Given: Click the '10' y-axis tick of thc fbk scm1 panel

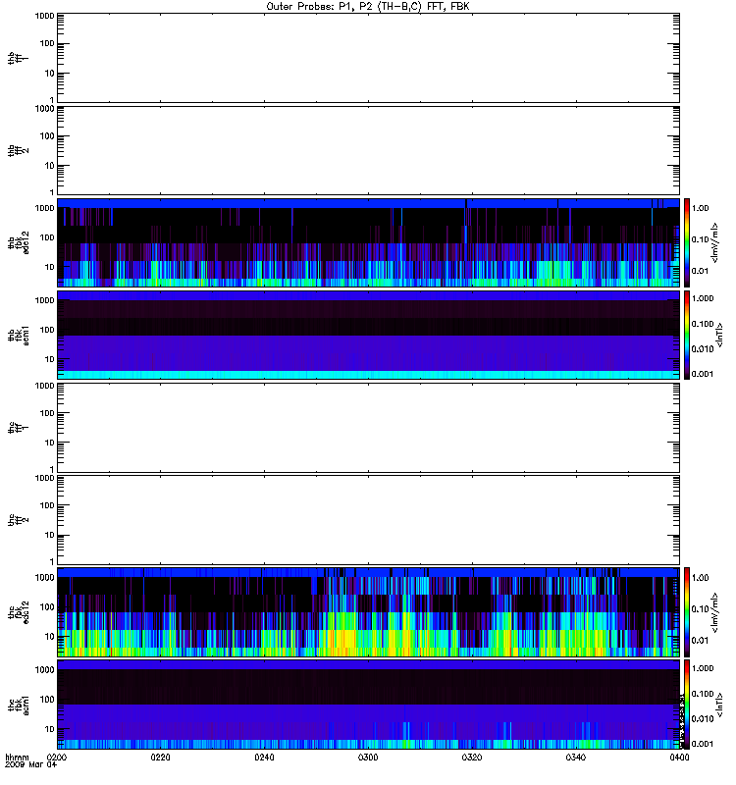Looking at the screenshot, I should tap(50, 729).
